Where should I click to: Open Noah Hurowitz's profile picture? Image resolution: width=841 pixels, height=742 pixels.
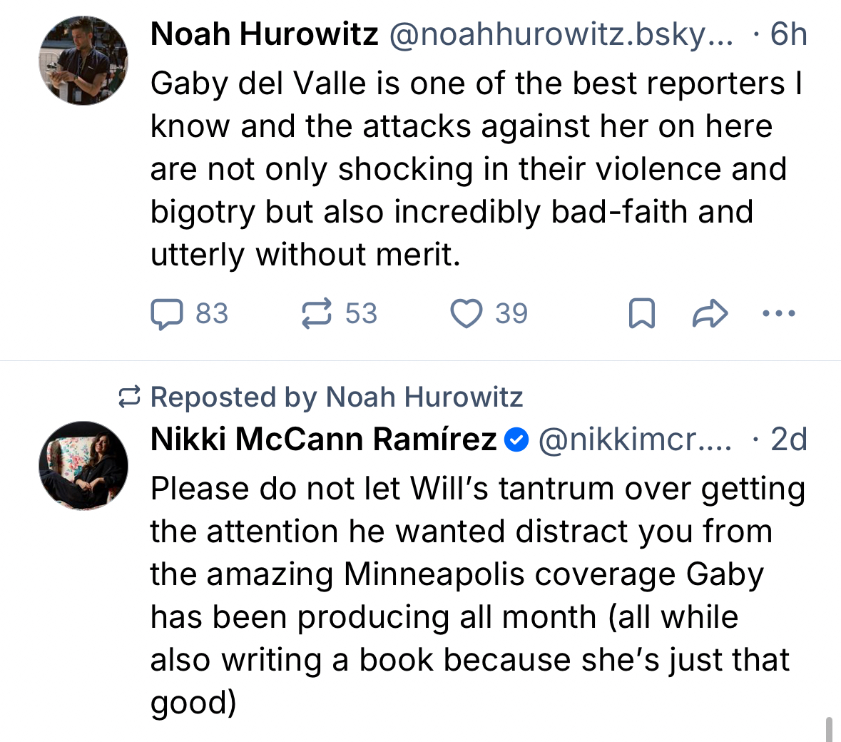point(83,61)
